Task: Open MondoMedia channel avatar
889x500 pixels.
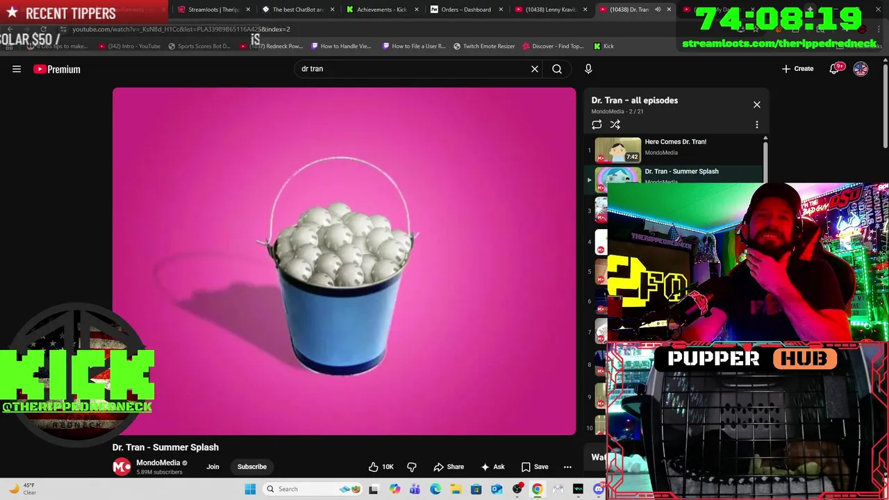Action: pos(122,467)
